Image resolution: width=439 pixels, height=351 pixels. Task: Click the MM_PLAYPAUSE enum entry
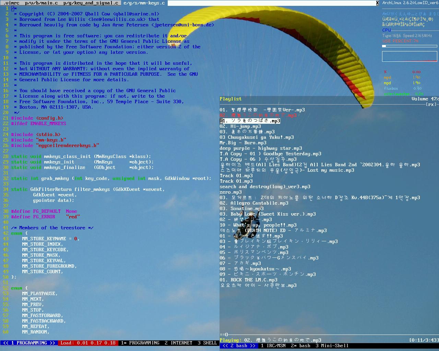(40, 293)
